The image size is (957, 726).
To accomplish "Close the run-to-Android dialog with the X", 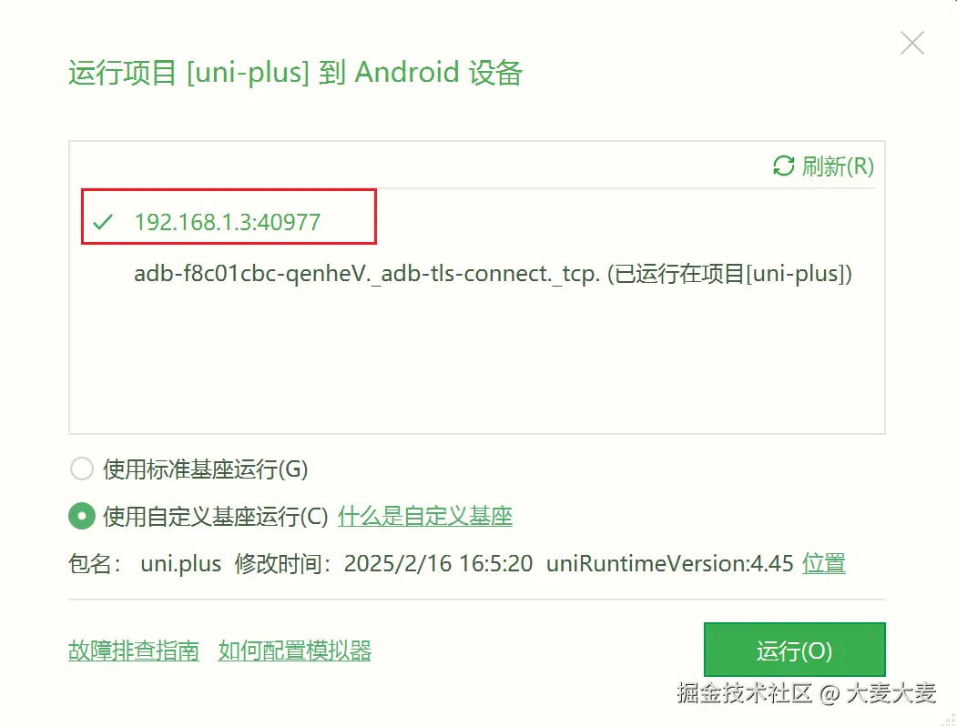I will 912,43.
